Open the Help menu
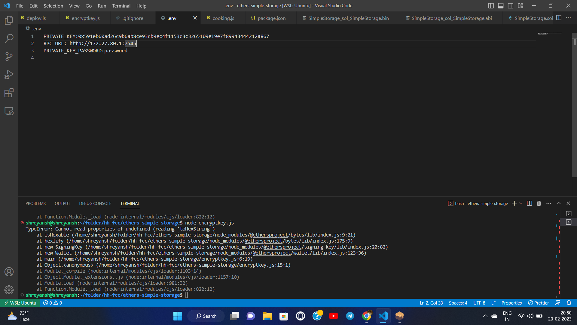Viewport: 577px width, 325px height. point(141,6)
